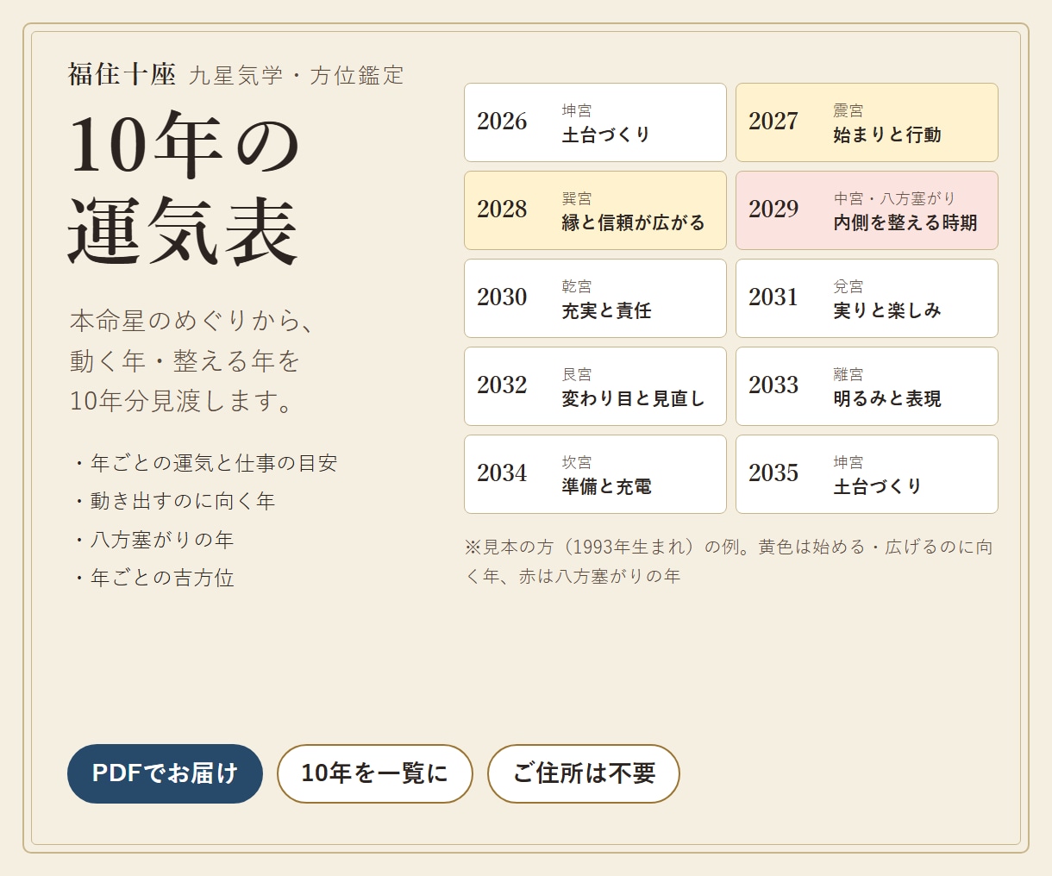Open the 2032 艮宮 card
The width and height of the screenshot is (1052, 876).
[595, 386]
